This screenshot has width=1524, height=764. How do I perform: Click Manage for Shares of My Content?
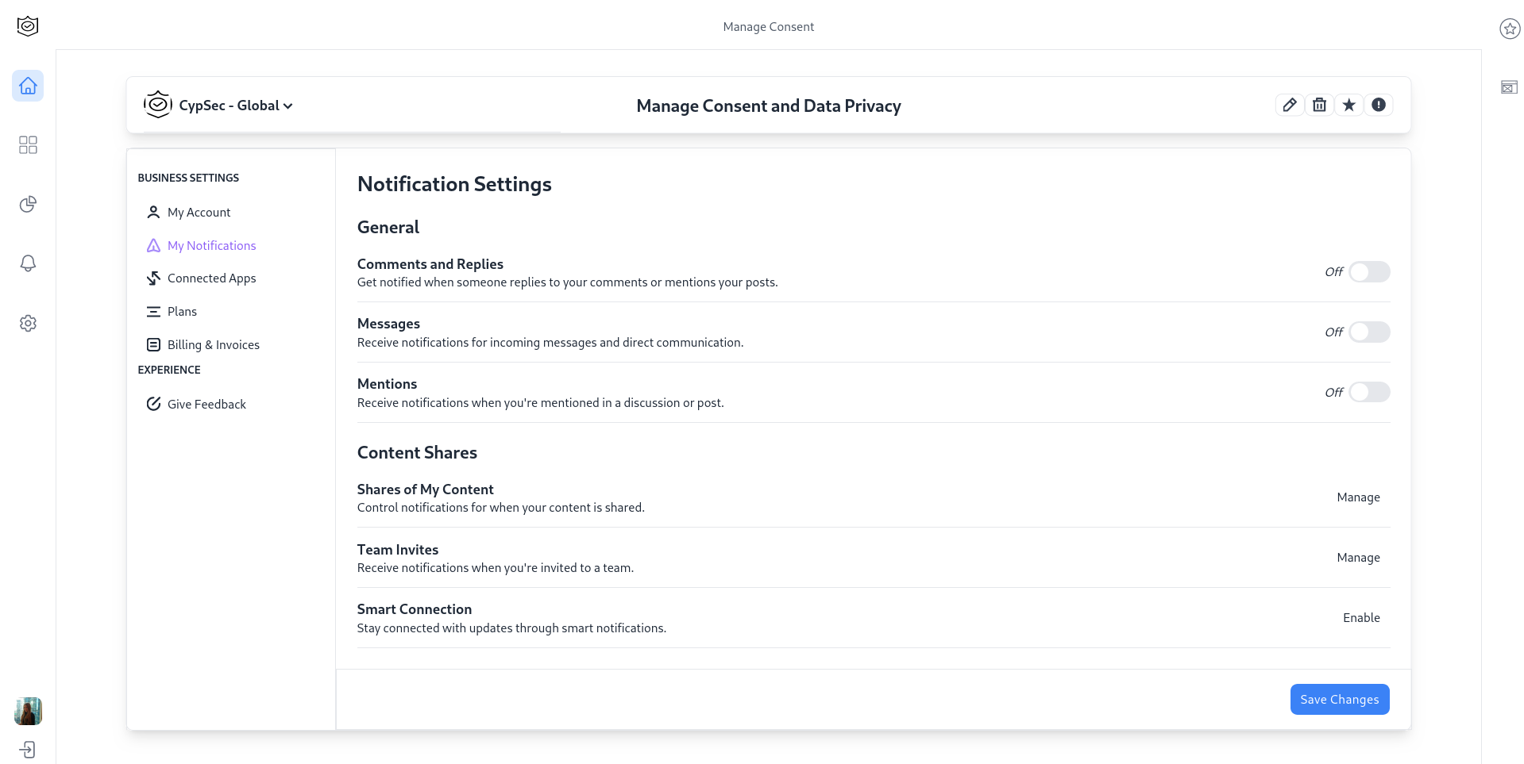coord(1358,497)
